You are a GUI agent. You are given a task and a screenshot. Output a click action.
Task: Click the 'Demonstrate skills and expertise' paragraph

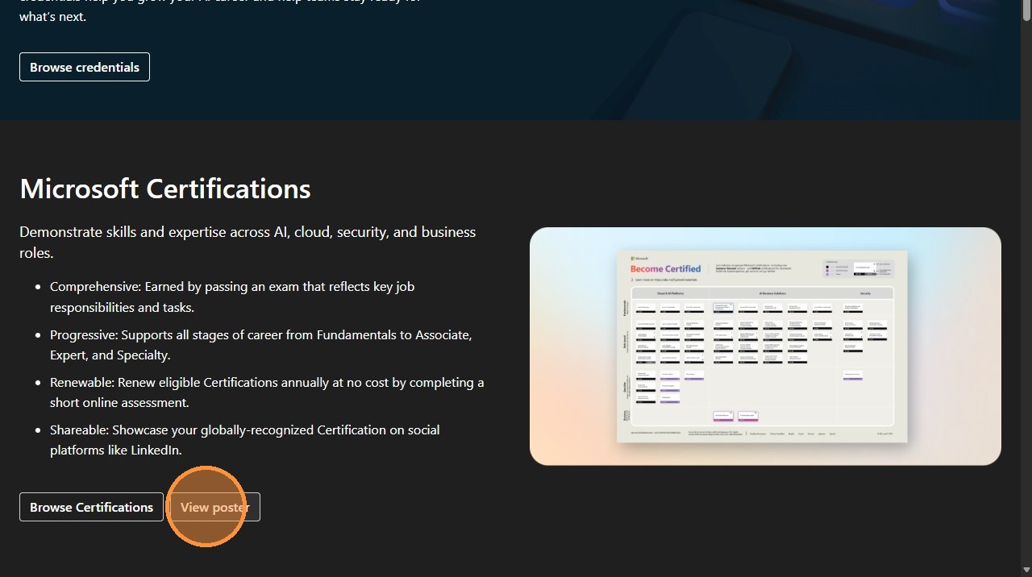(248, 242)
